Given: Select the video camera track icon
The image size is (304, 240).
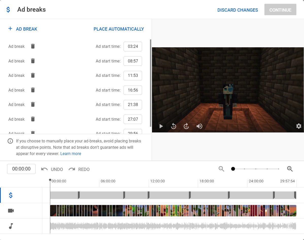Looking at the screenshot, I should (11, 211).
